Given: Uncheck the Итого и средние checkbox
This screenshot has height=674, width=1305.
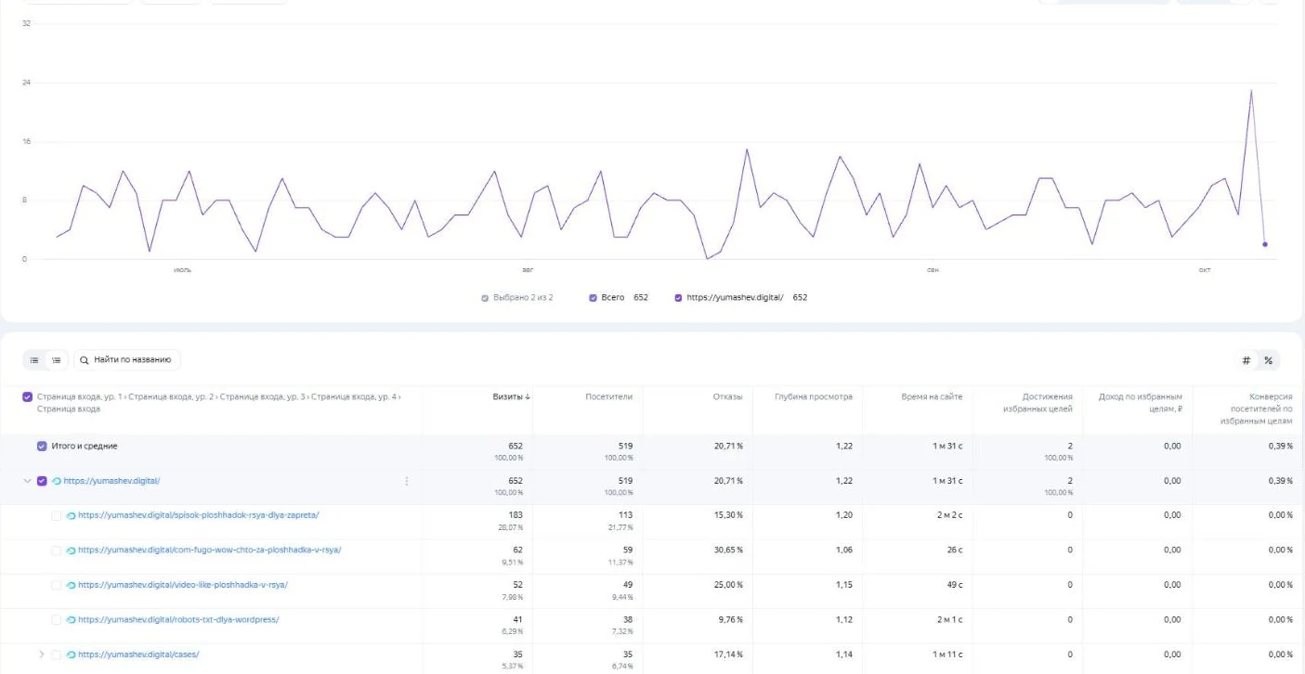Looking at the screenshot, I should (42, 447).
